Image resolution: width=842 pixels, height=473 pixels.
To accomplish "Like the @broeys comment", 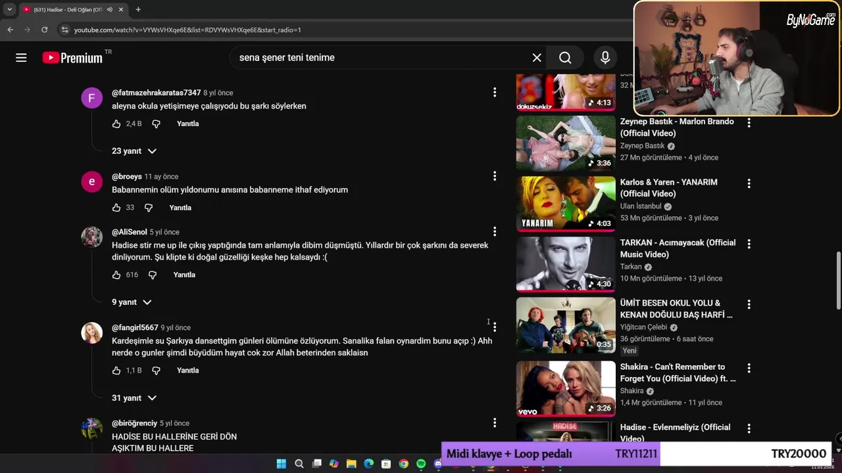I will click(x=116, y=208).
